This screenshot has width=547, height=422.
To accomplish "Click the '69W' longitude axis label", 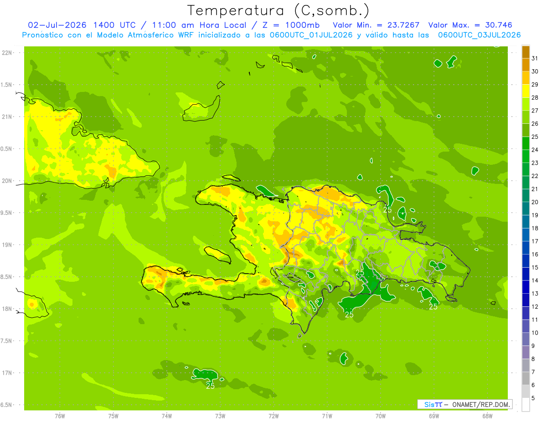I will tap(434, 416).
